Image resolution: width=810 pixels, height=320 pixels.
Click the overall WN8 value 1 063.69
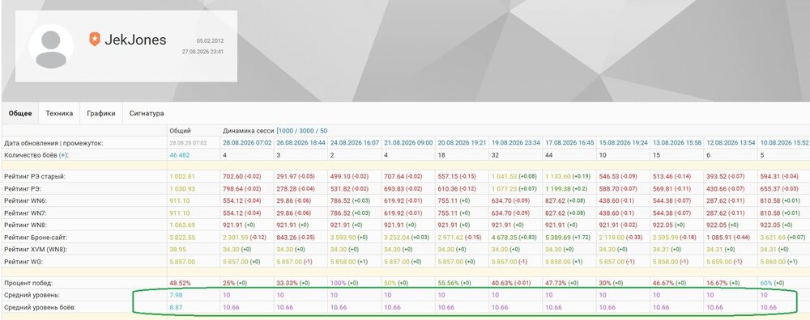(182, 225)
